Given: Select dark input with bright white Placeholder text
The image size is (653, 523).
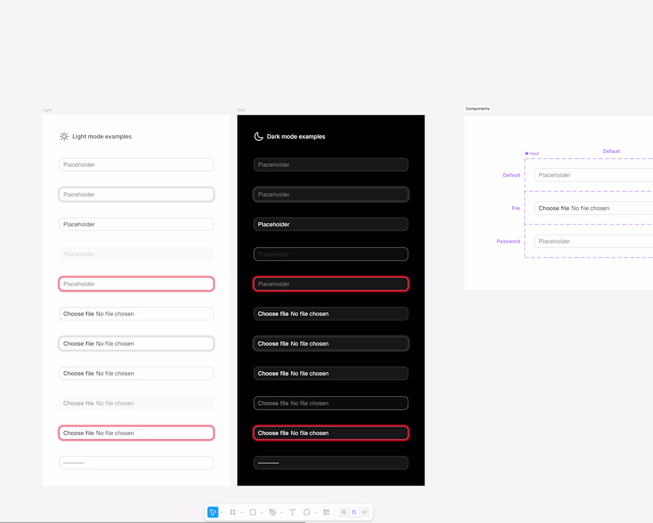Looking at the screenshot, I should 331,224.
